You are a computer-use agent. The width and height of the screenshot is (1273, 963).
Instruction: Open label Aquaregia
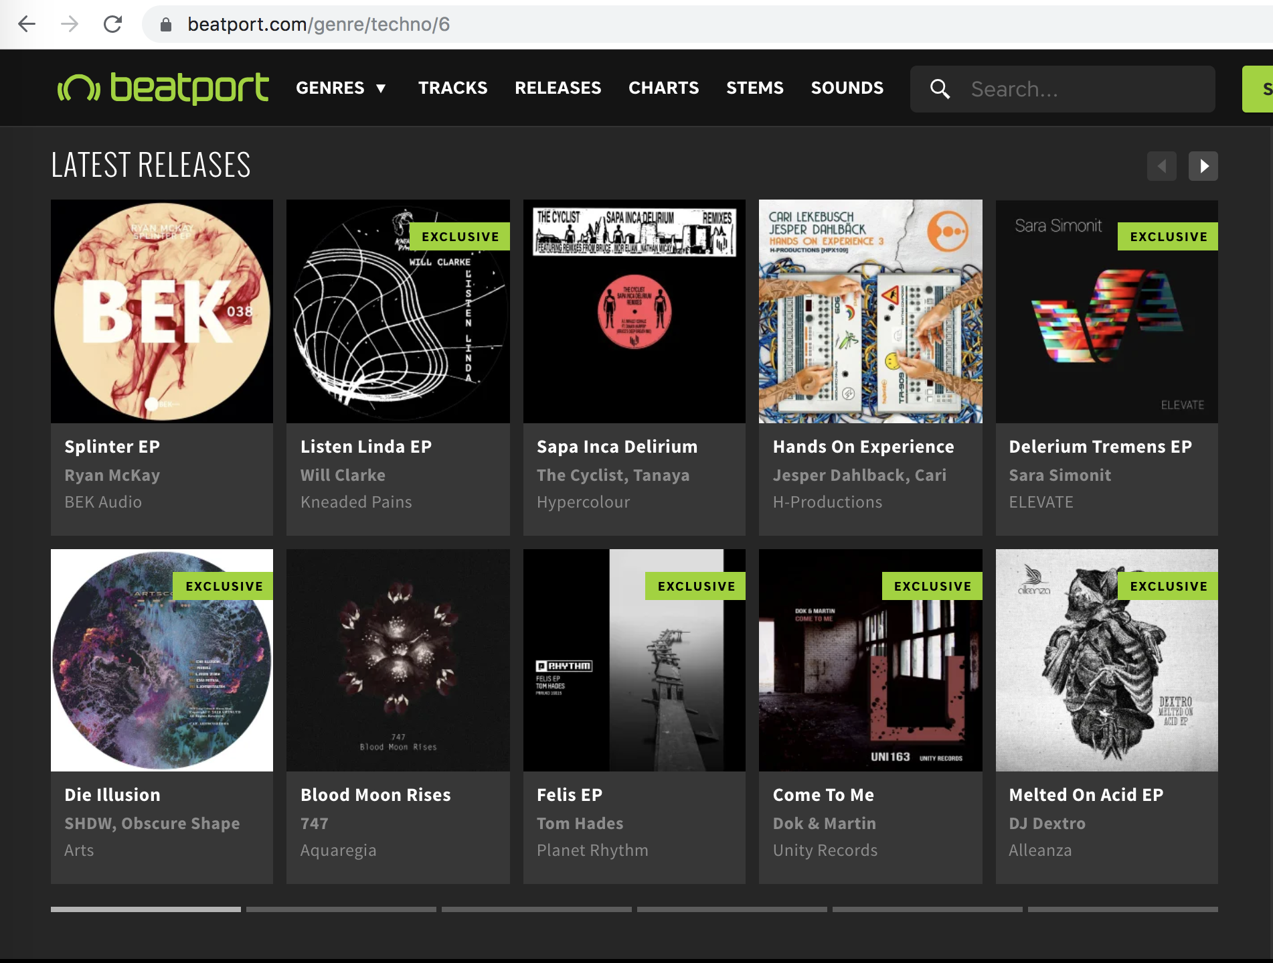click(339, 850)
